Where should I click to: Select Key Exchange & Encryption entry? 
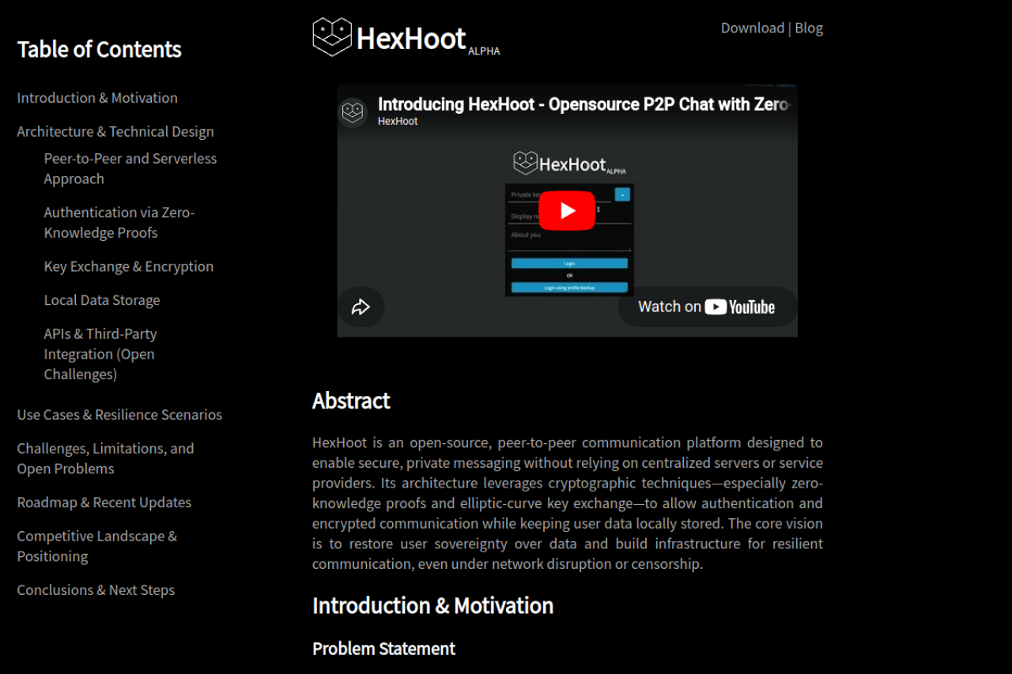[129, 266]
